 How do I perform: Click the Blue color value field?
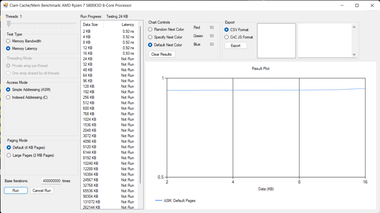[x=212, y=44]
